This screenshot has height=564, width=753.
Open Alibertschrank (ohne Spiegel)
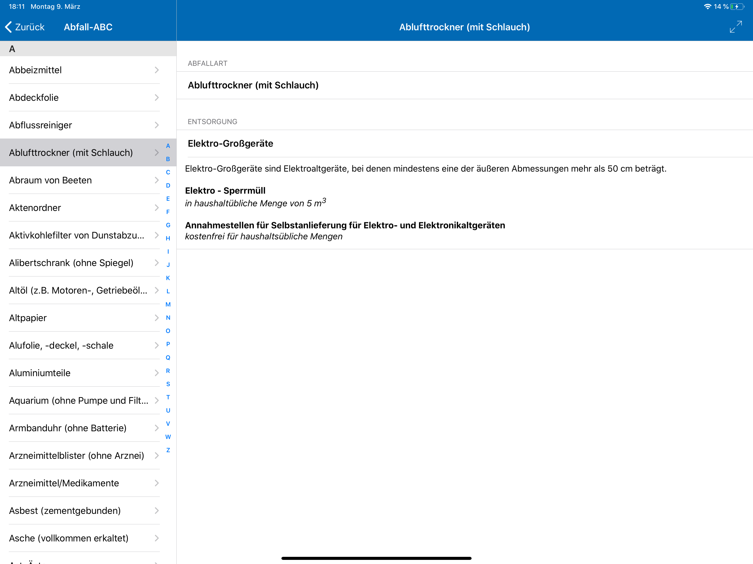click(x=88, y=263)
